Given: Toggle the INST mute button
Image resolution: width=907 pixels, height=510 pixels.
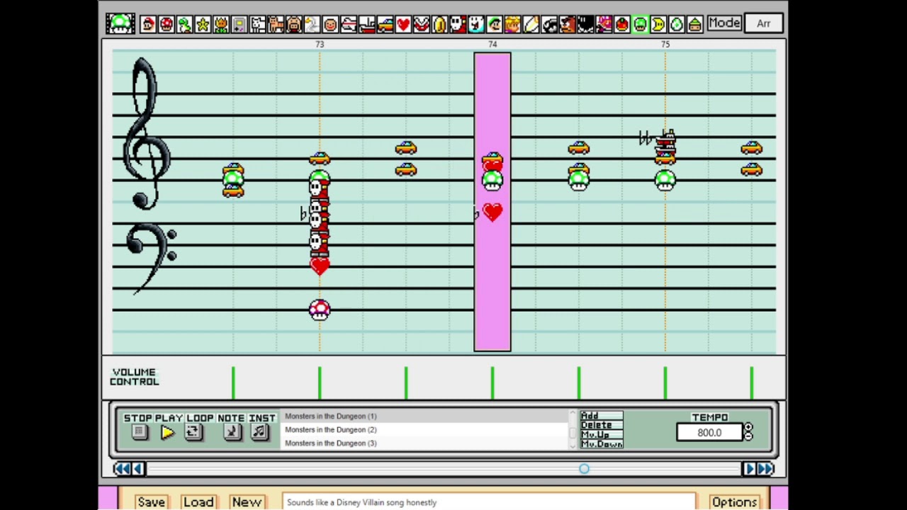Looking at the screenshot, I should [x=260, y=432].
